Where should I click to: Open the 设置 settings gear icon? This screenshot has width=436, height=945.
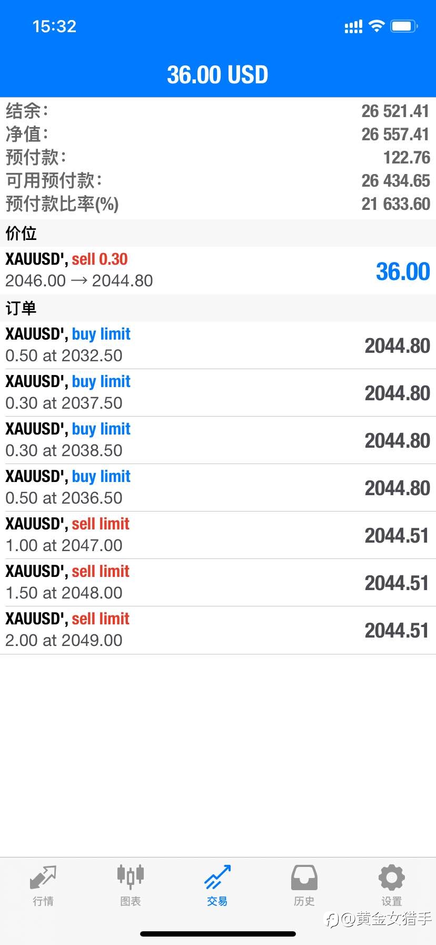tap(392, 877)
